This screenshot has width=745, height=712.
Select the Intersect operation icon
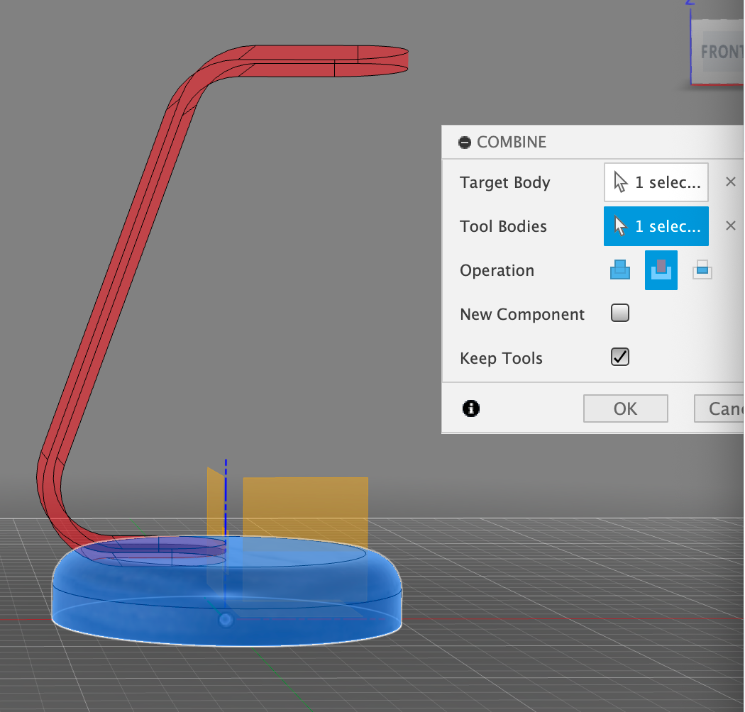(x=702, y=270)
